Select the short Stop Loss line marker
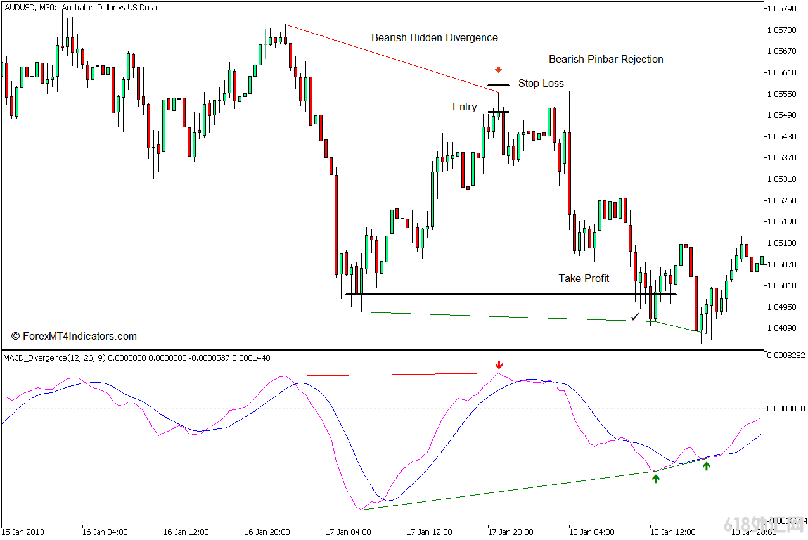808x540 pixels. click(x=498, y=85)
